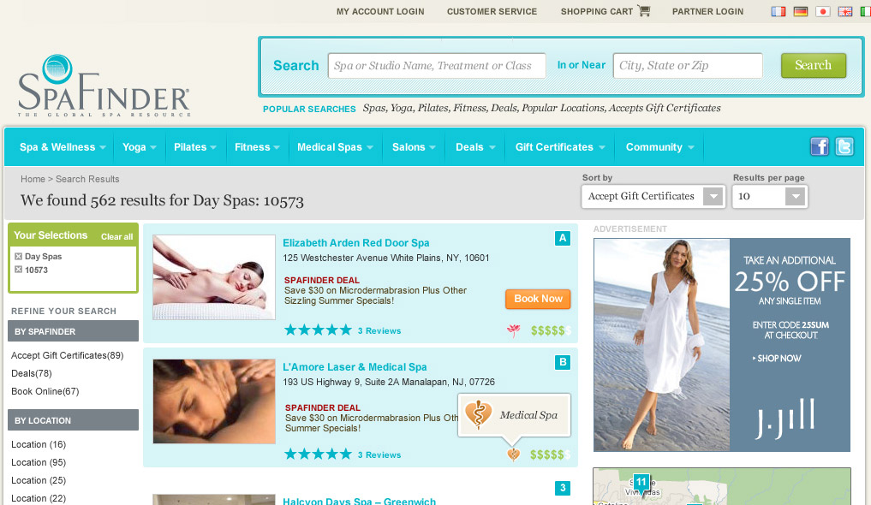871x505 pixels.
Task: Filter by Accept Gift Certificates(89)
Action: pyautogui.click(x=67, y=356)
